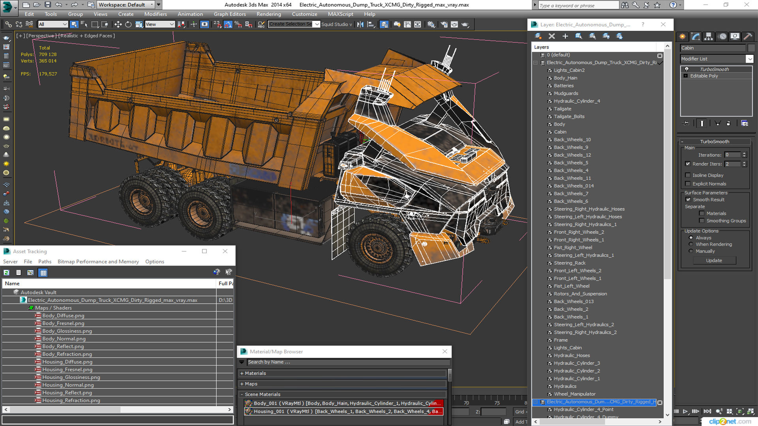Choose the Select and Move tool
This screenshot has height=426, width=758.
pos(118,24)
